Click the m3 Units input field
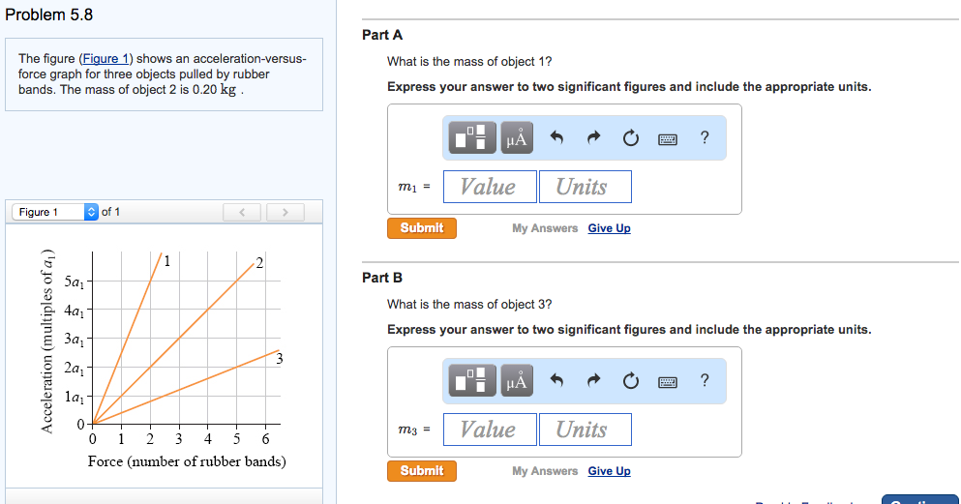The height and width of the screenshot is (504, 961). point(582,430)
